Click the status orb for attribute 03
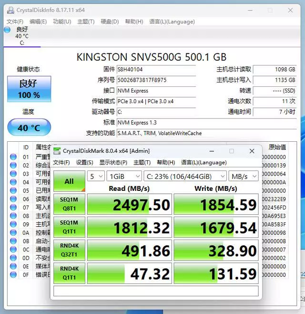The width and height of the screenshot is (305, 314). [x=13, y=174]
